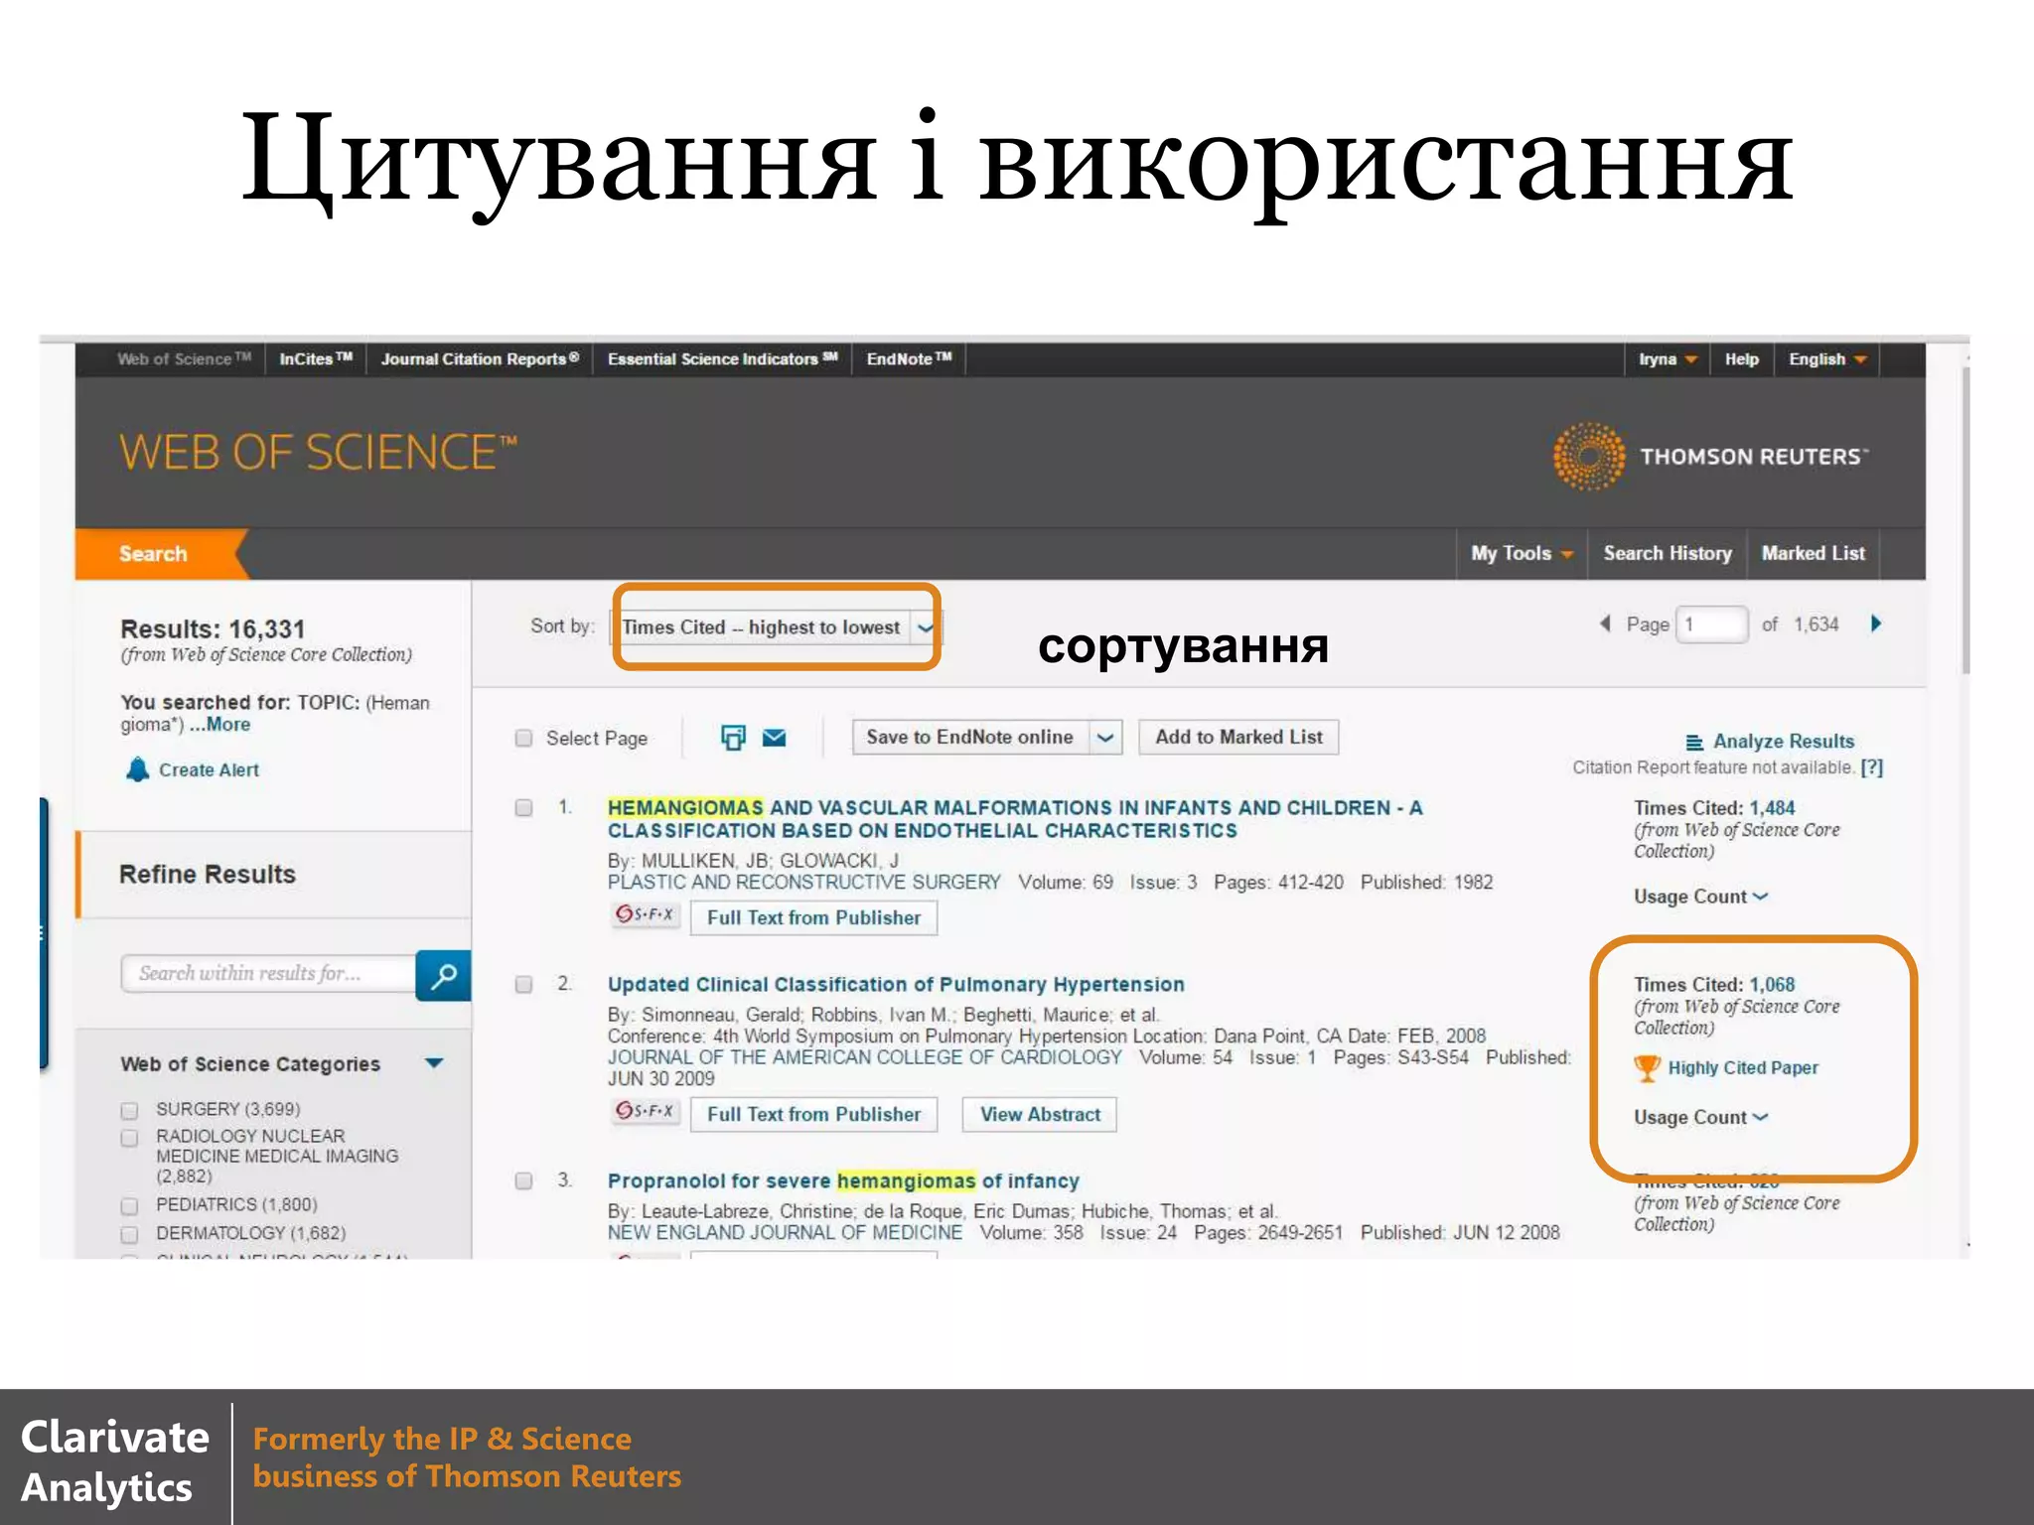The image size is (2034, 1525).
Task: Click the print results icon
Action: 733,738
